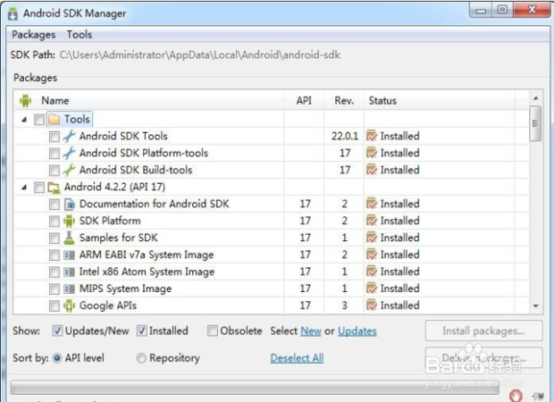
Task: Check the Android SDK Tools checkbox
Action: coord(55,137)
